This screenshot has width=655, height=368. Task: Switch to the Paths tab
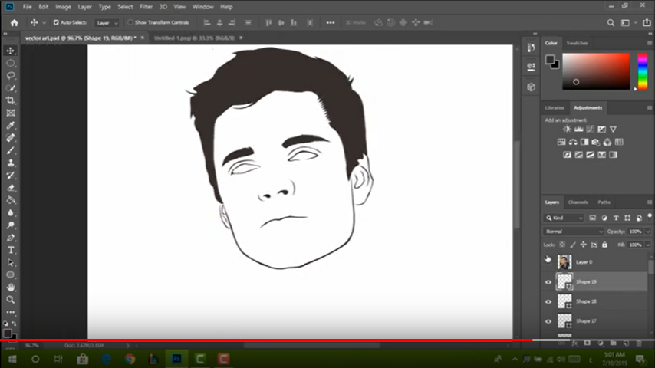(x=604, y=202)
